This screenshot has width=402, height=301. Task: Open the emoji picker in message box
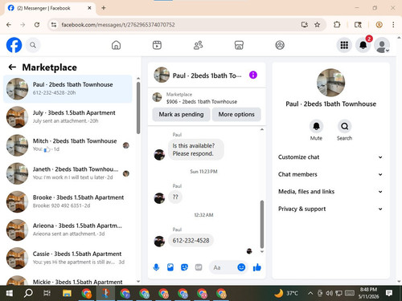pyautogui.click(x=241, y=267)
